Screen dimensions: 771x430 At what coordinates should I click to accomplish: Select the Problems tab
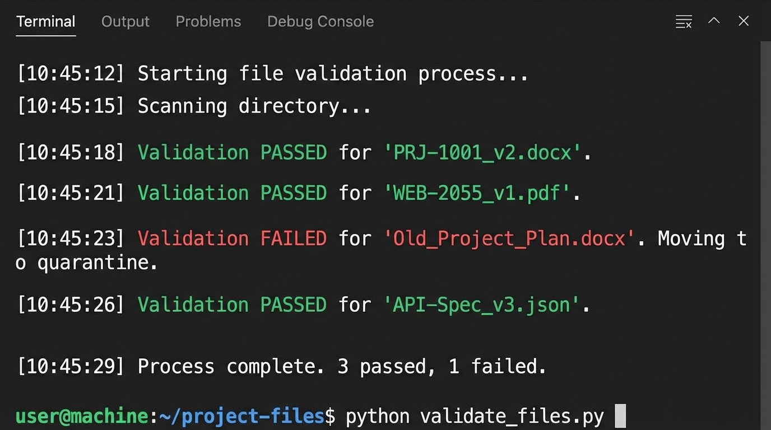[208, 22]
